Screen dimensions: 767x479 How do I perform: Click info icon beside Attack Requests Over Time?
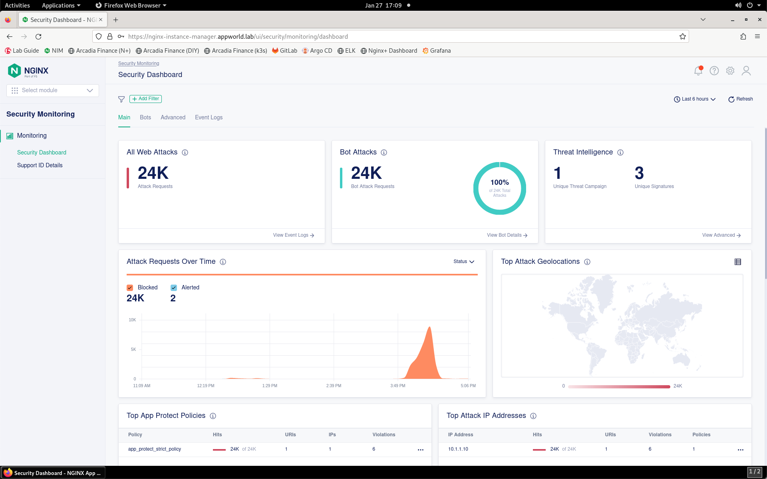click(x=223, y=262)
